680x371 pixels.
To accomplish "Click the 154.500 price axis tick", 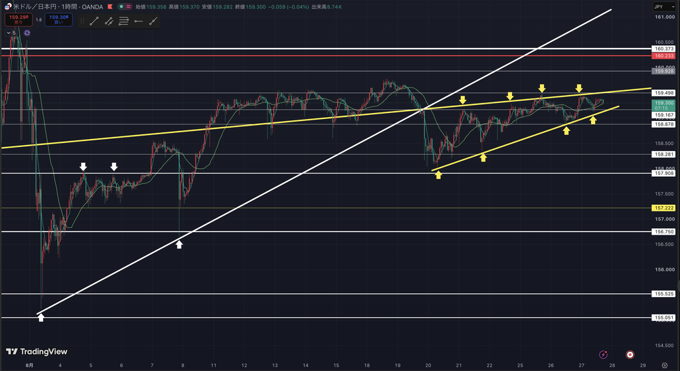I will [664, 346].
